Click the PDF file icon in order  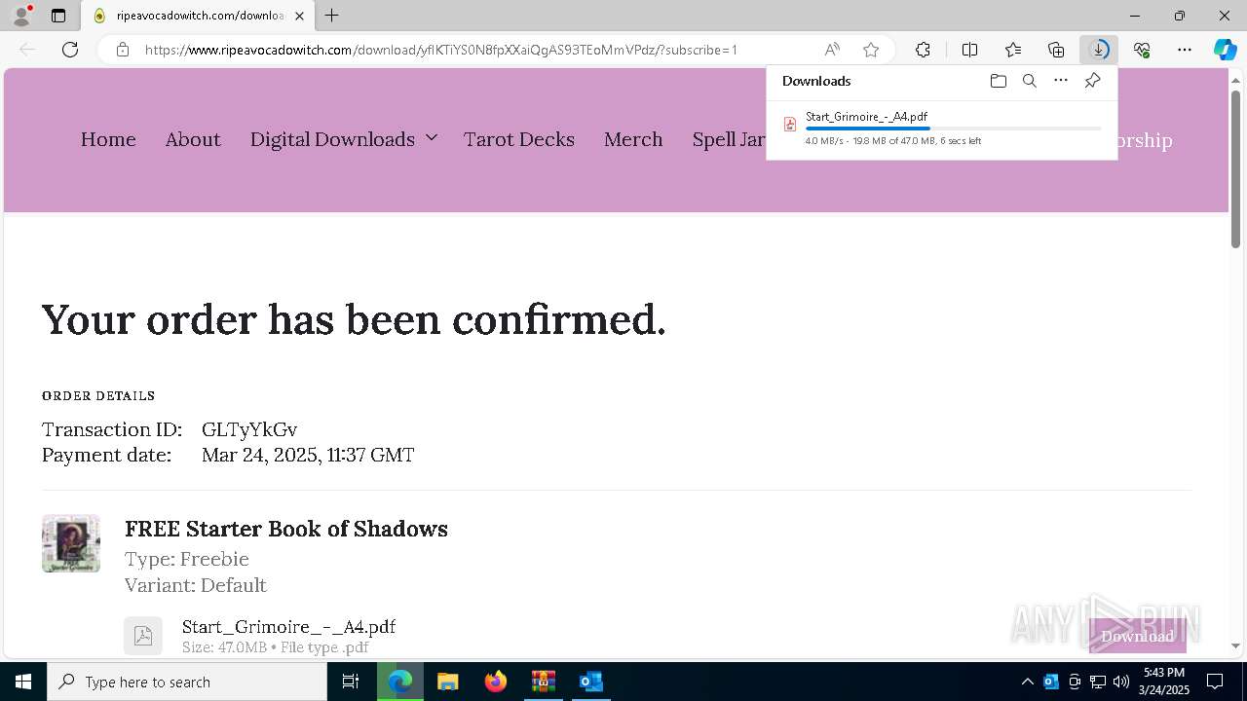pos(143,636)
